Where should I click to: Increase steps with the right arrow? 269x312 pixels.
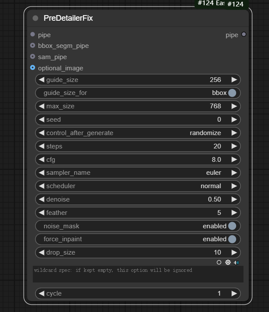[234, 146]
